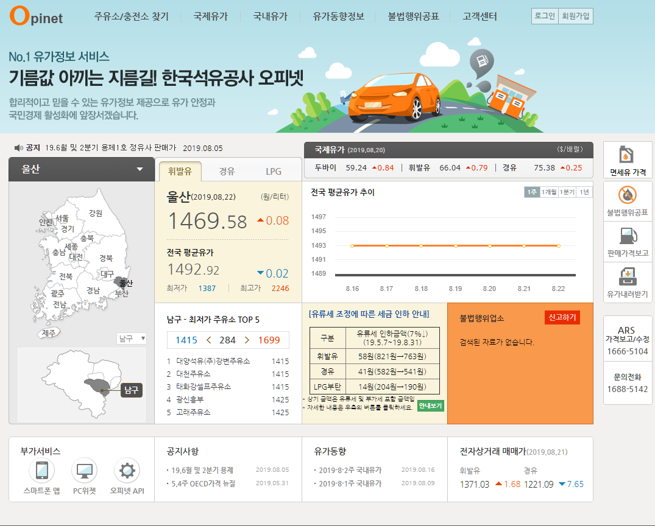
Task: Go to previous station price range arrow
Action: (209, 340)
